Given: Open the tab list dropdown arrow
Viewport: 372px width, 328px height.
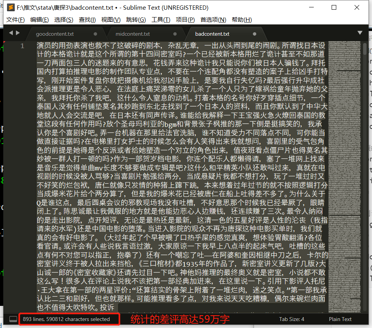Looking at the screenshot, I should 360,33.
